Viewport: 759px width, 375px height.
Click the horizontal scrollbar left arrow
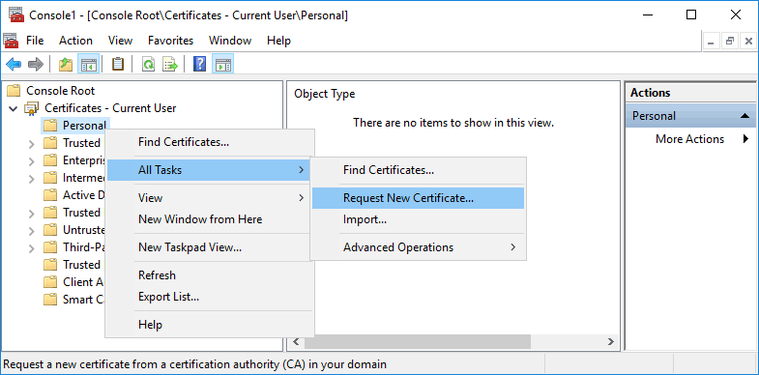point(296,341)
